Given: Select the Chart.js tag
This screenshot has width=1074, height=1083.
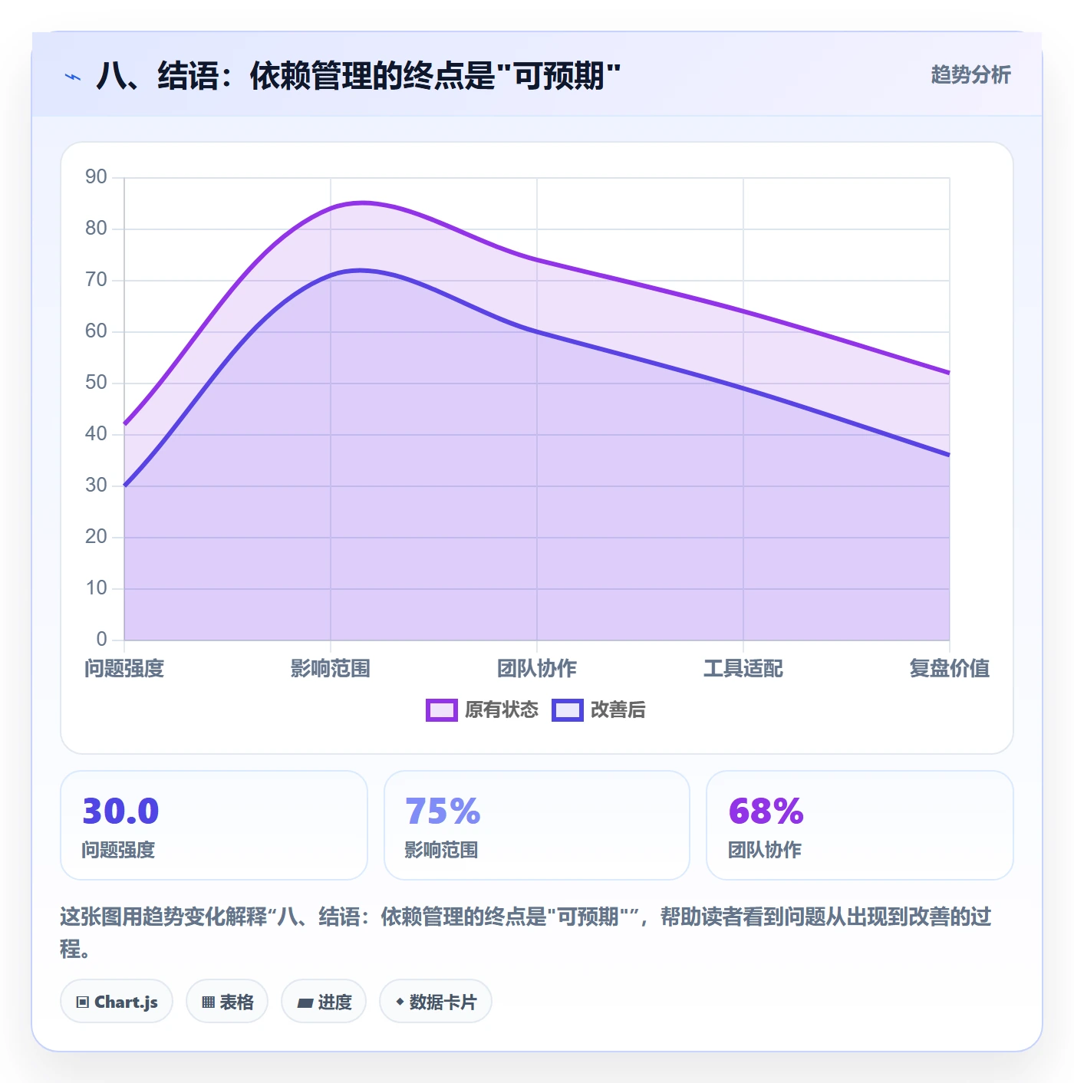Looking at the screenshot, I should coord(117,1002).
